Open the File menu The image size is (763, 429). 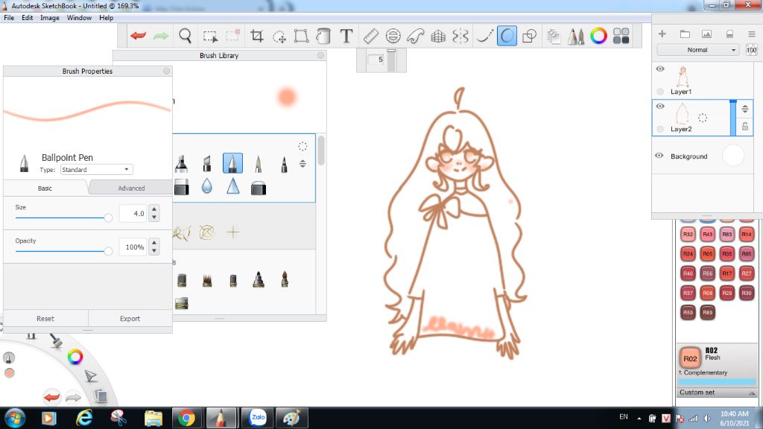[9, 18]
